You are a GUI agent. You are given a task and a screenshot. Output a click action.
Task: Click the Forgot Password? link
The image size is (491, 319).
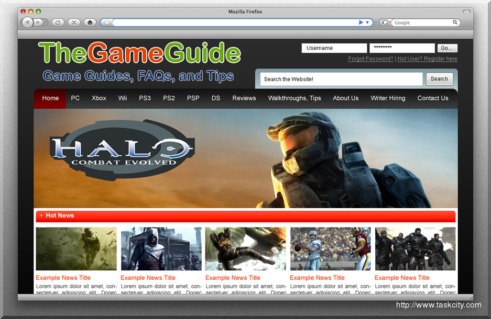[x=370, y=59]
